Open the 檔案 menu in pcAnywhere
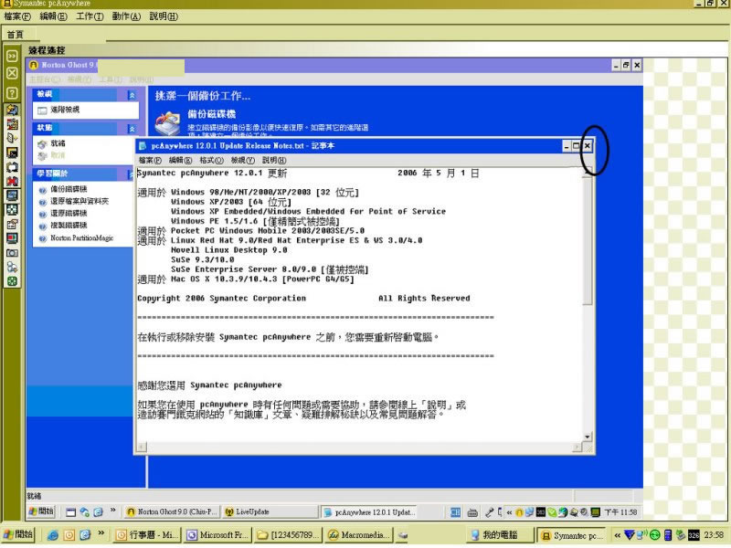Screen dimensions: 731x548 [x=17, y=16]
